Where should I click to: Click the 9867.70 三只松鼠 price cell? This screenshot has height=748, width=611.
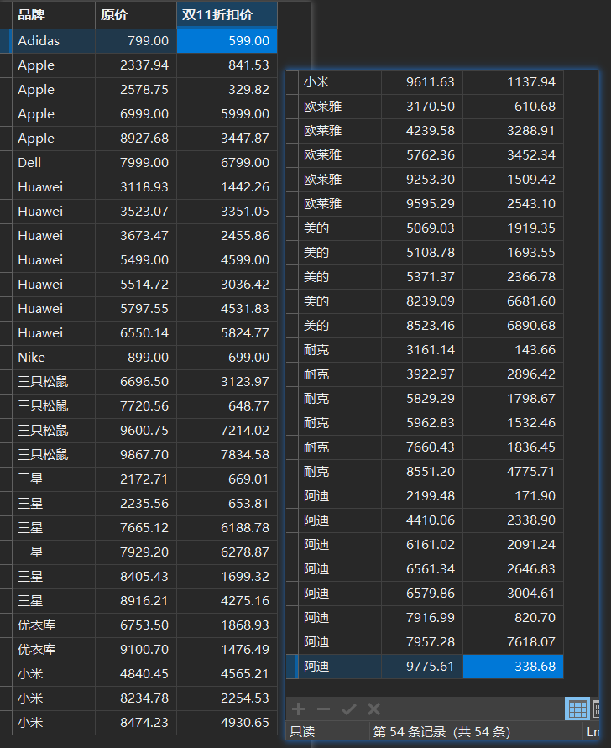click(136, 455)
